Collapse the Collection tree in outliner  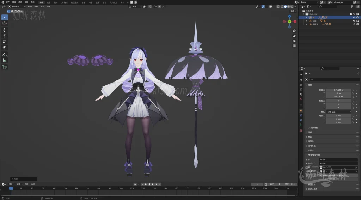click(304, 14)
